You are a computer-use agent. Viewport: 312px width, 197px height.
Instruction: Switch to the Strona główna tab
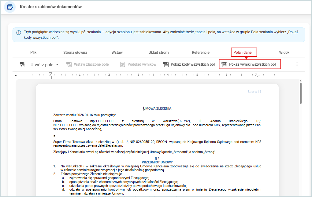[x=75, y=53]
